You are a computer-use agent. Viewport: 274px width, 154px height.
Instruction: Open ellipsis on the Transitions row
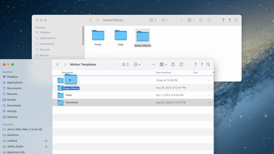[209, 103]
